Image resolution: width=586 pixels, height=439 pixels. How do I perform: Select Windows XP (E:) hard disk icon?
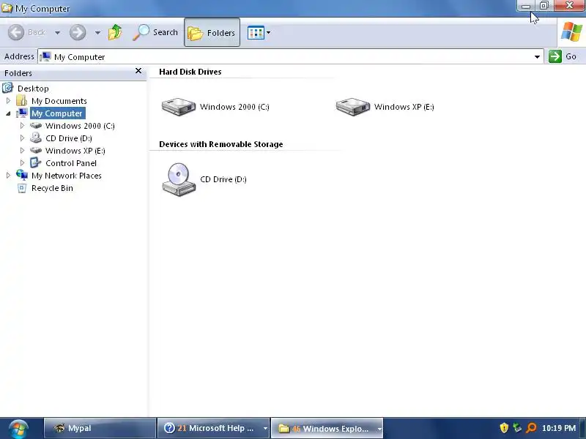[353, 107]
